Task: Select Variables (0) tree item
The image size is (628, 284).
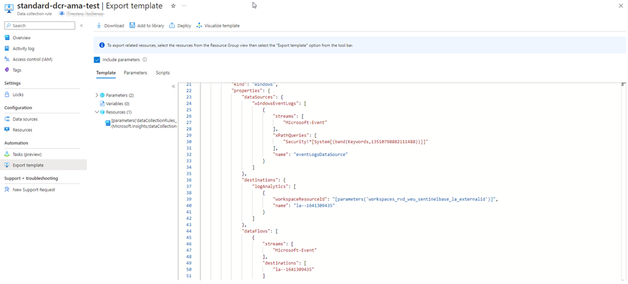Action: pos(114,103)
